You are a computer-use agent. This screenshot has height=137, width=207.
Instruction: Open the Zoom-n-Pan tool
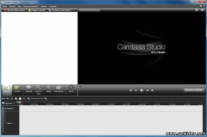click(39, 90)
